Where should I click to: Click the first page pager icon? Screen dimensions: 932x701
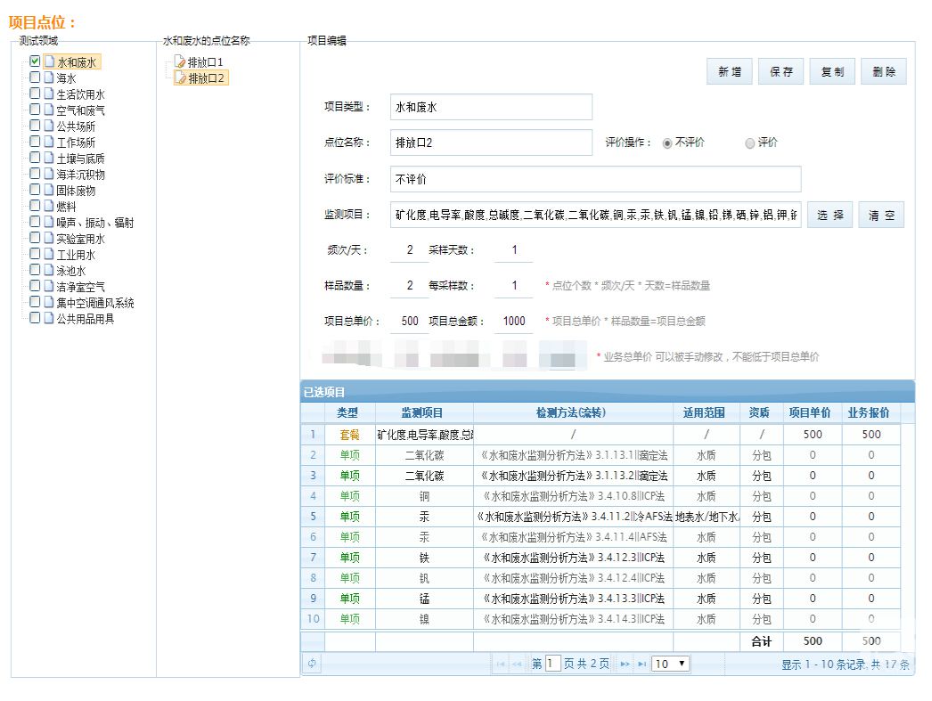(501, 664)
